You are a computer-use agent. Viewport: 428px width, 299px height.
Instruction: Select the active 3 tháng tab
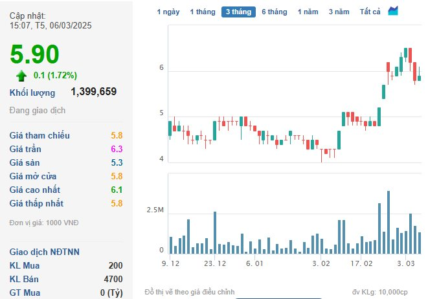(x=238, y=12)
